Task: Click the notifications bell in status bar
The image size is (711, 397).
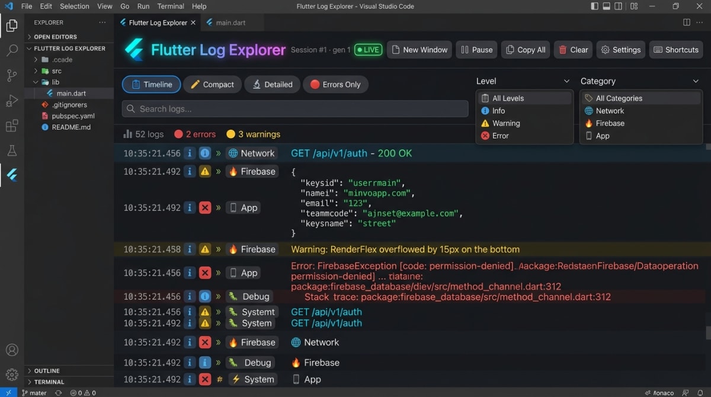Action: point(701,393)
